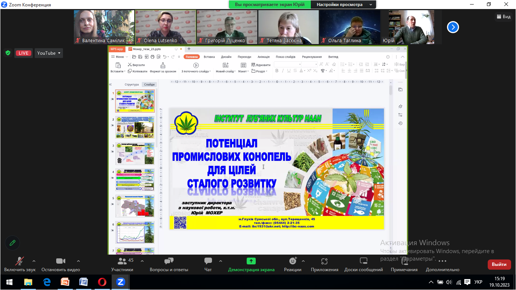Open File Explorer from the taskbar
Viewport: 516px width, 290px height.
[28, 282]
